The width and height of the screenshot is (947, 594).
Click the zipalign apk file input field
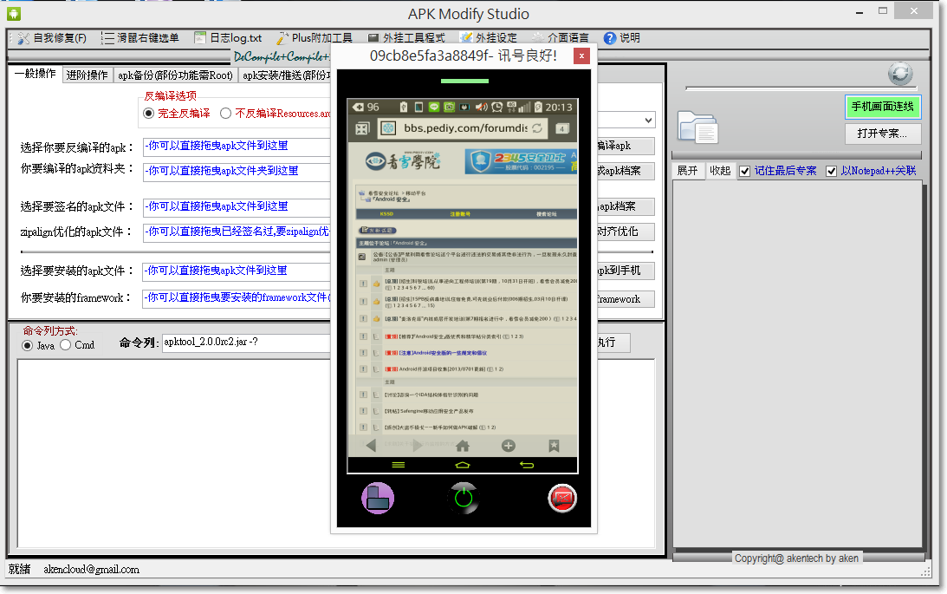click(x=237, y=232)
